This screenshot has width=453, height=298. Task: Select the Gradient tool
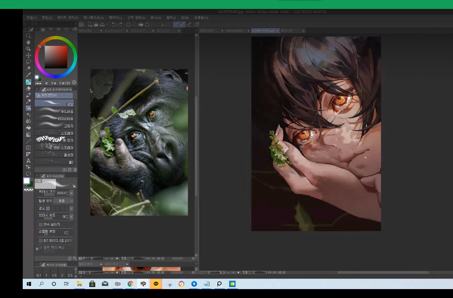[28, 135]
